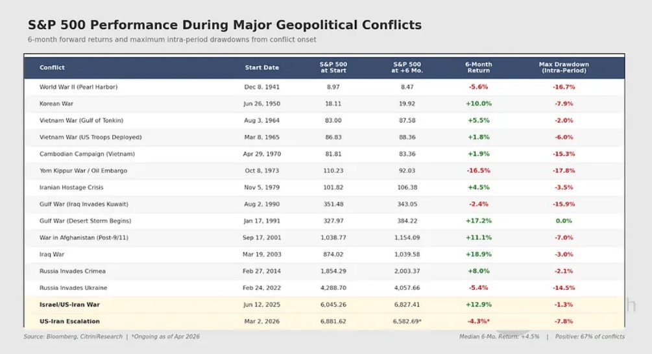This screenshot has height=354, width=652.
Task: Click the Max Drawdown column header
Action: pyautogui.click(x=564, y=67)
